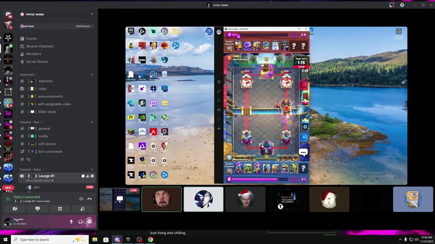Click the Type here to search box
The height and width of the screenshot is (244, 435).
pos(50,240)
